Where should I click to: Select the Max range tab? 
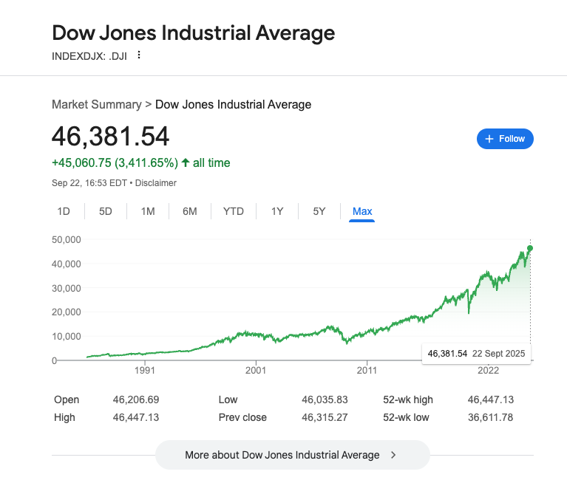click(x=362, y=211)
